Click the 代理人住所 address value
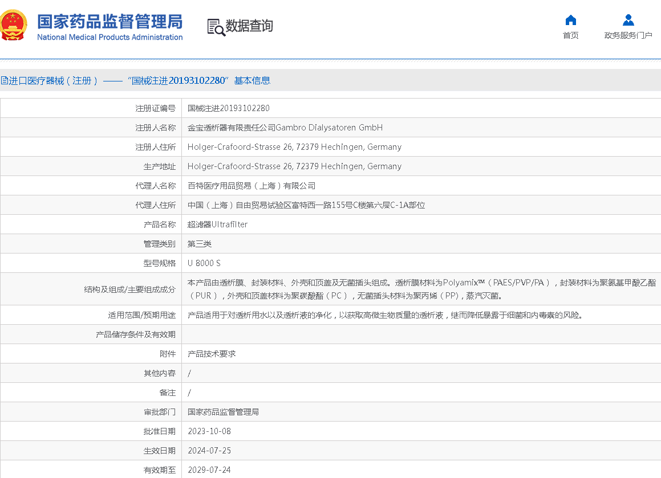Image resolution: width=661 pixels, height=478 pixels. [x=306, y=205]
